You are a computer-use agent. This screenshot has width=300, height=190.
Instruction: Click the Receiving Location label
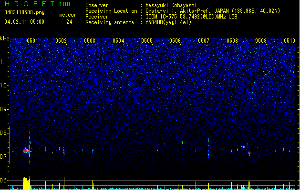click(x=111, y=11)
